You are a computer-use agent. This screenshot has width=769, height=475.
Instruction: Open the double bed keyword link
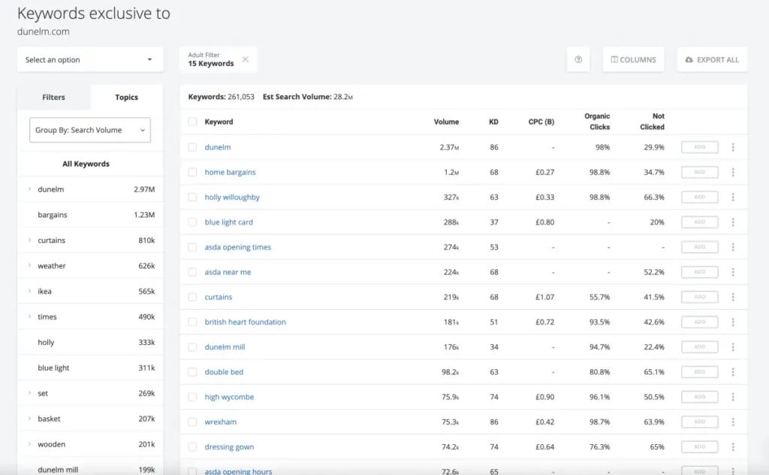[x=224, y=372]
